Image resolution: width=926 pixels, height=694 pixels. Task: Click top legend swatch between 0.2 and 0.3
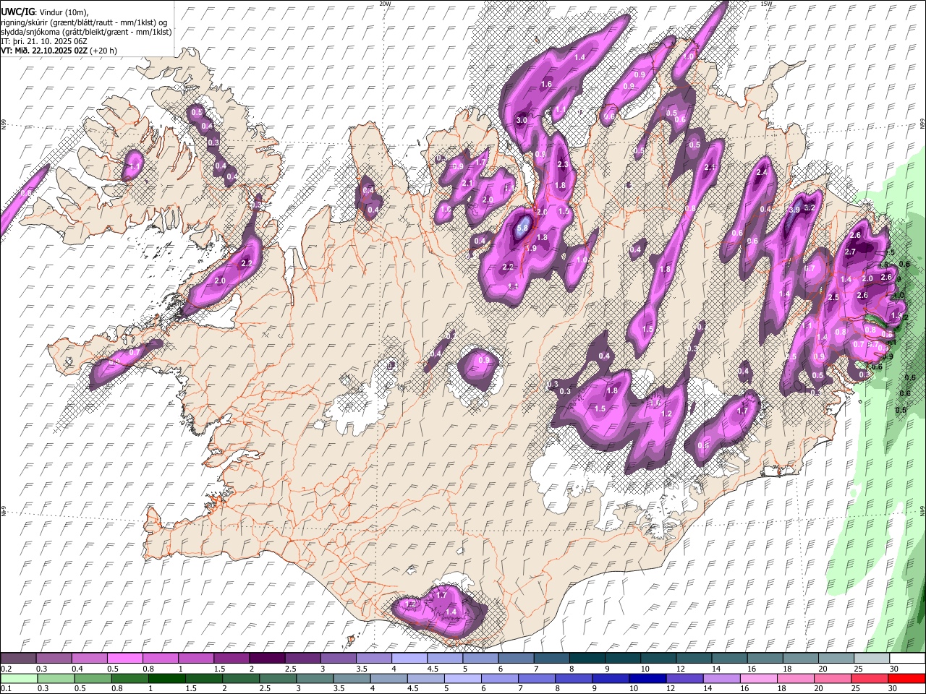click(20, 659)
